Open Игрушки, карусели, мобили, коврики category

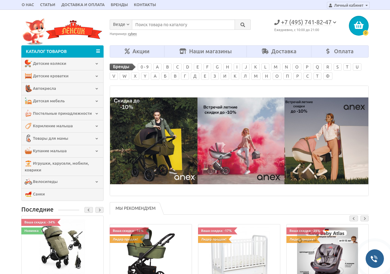point(62,167)
